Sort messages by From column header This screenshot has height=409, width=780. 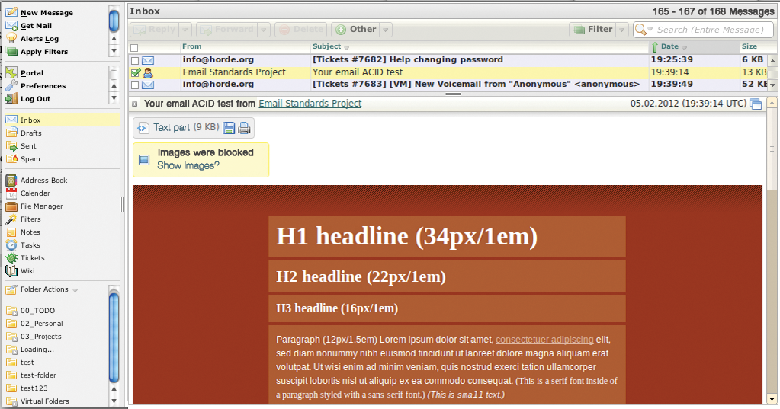click(191, 46)
